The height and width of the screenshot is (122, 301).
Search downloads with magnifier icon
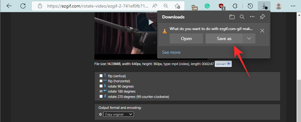[242, 17]
